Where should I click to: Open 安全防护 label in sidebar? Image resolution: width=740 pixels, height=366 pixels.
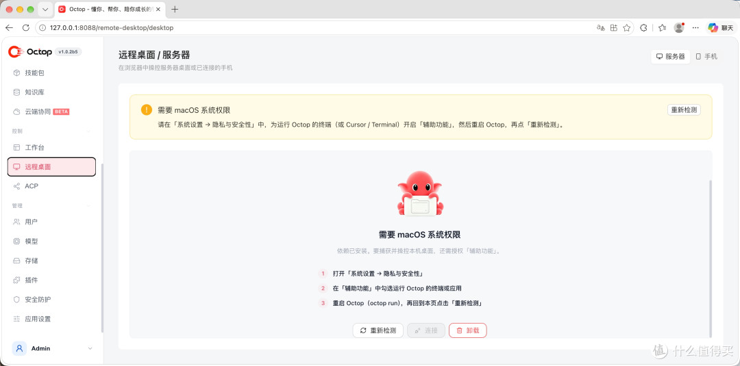(x=38, y=299)
